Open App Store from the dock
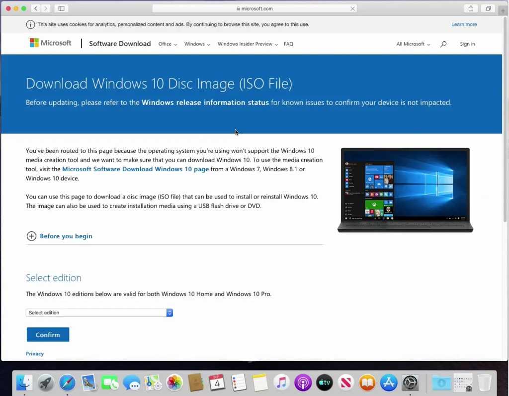Screen dimensions: 509x396 [389, 382]
